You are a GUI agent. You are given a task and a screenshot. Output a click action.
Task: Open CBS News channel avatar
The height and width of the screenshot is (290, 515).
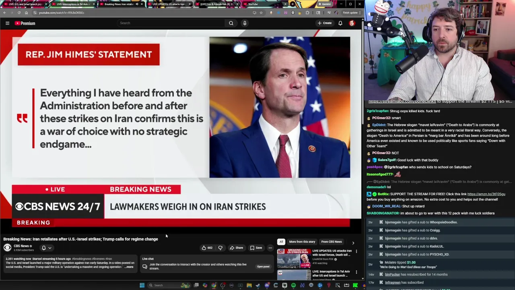click(7, 248)
